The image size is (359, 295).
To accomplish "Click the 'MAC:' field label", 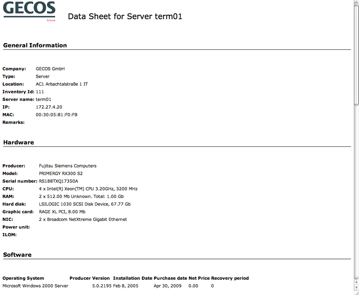I will tap(8, 115).
